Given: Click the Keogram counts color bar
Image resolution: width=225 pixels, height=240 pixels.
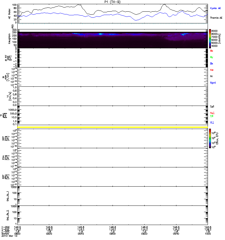Looking at the screenshot, I should point(210,39).
